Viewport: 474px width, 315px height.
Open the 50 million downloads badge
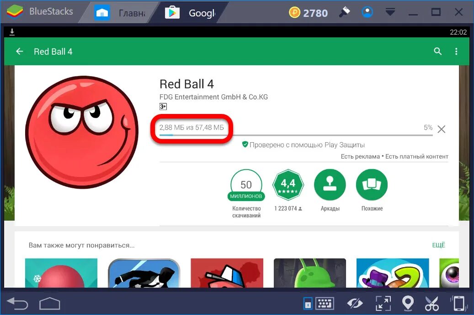[246, 185]
